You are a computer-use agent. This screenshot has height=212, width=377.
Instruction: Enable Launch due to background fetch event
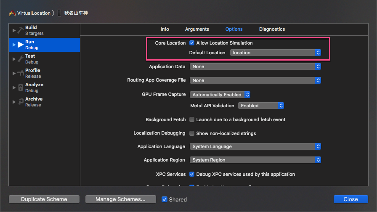click(192, 119)
